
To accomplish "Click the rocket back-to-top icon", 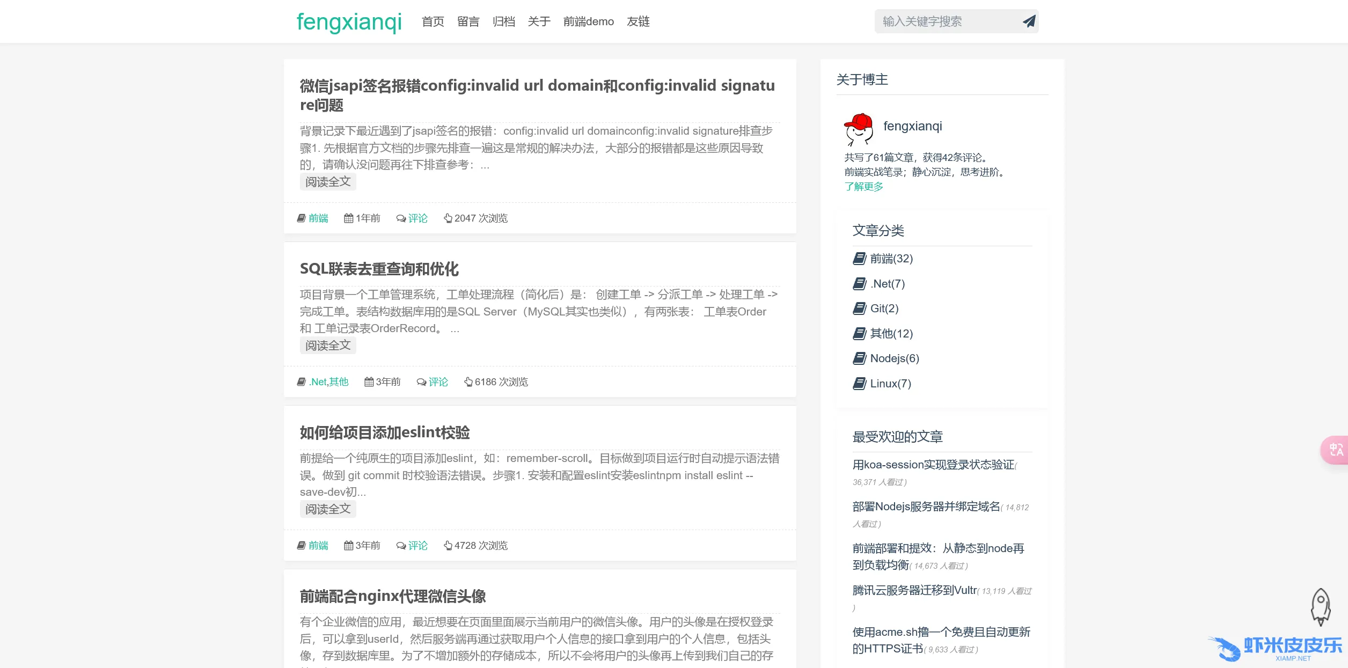I will [1320, 607].
